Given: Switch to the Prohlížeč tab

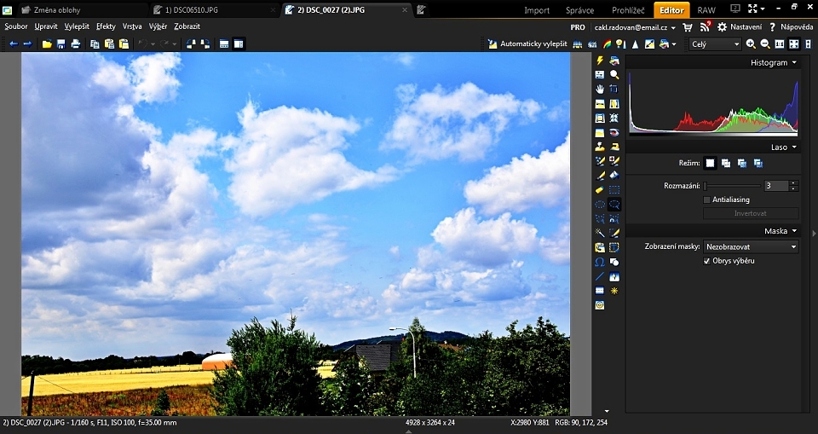Looking at the screenshot, I should (628, 10).
